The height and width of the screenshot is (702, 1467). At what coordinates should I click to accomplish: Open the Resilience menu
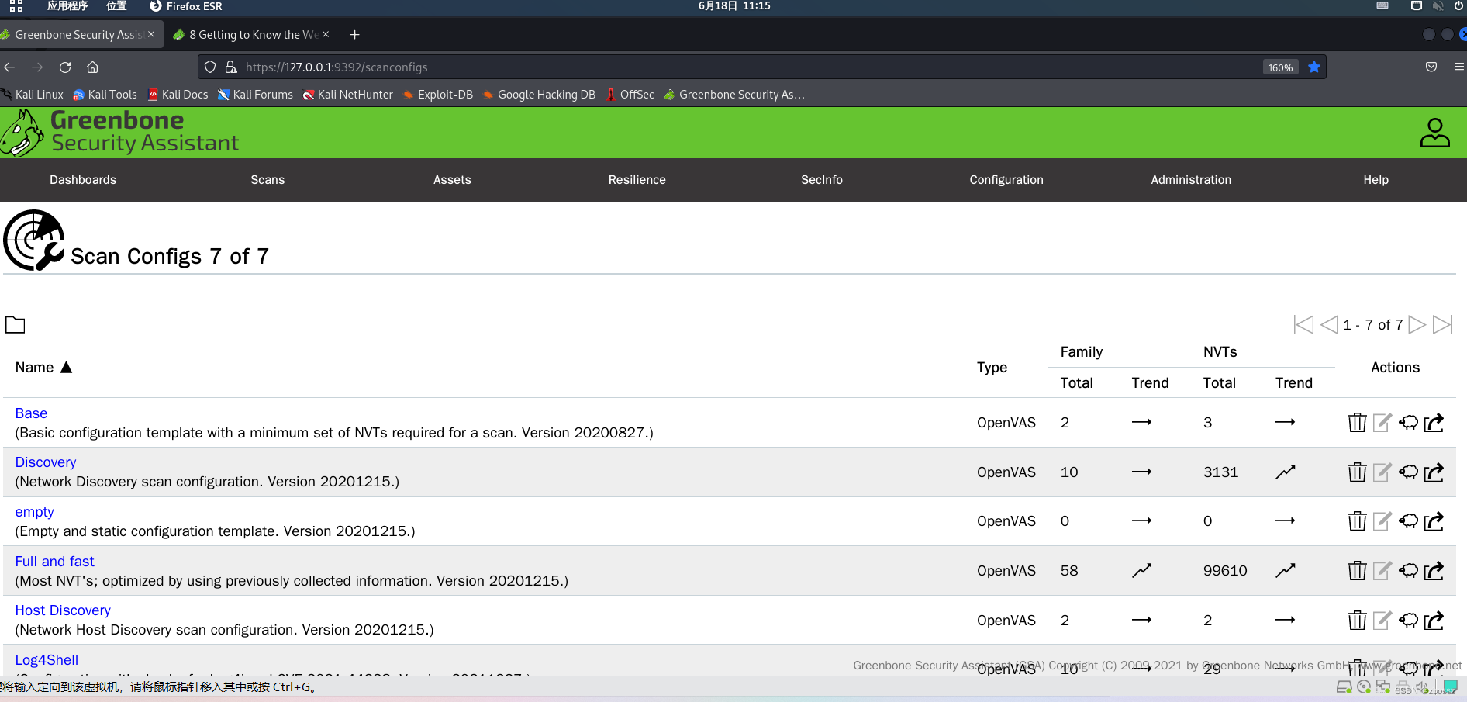(637, 180)
